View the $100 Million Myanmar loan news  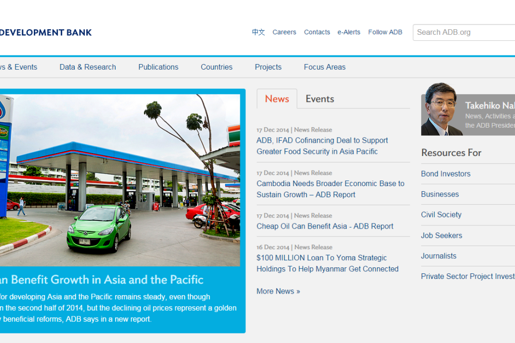327,263
